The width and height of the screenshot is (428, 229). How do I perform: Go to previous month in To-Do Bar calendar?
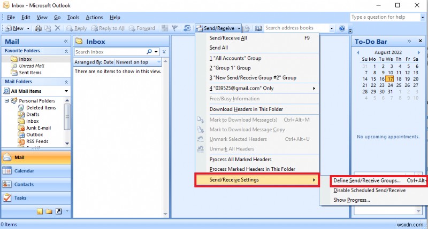pyautogui.click(x=358, y=52)
